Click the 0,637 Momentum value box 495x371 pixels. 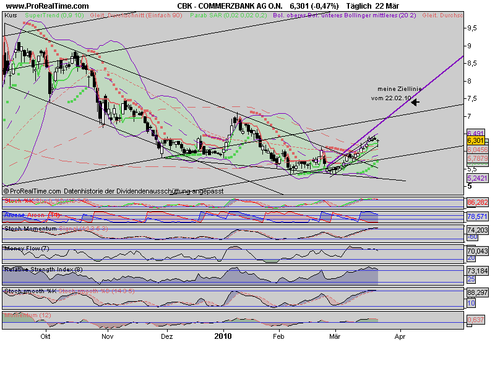(x=475, y=320)
